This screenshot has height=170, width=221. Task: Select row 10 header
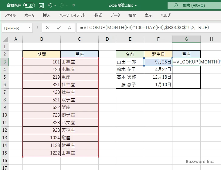tap(5, 115)
